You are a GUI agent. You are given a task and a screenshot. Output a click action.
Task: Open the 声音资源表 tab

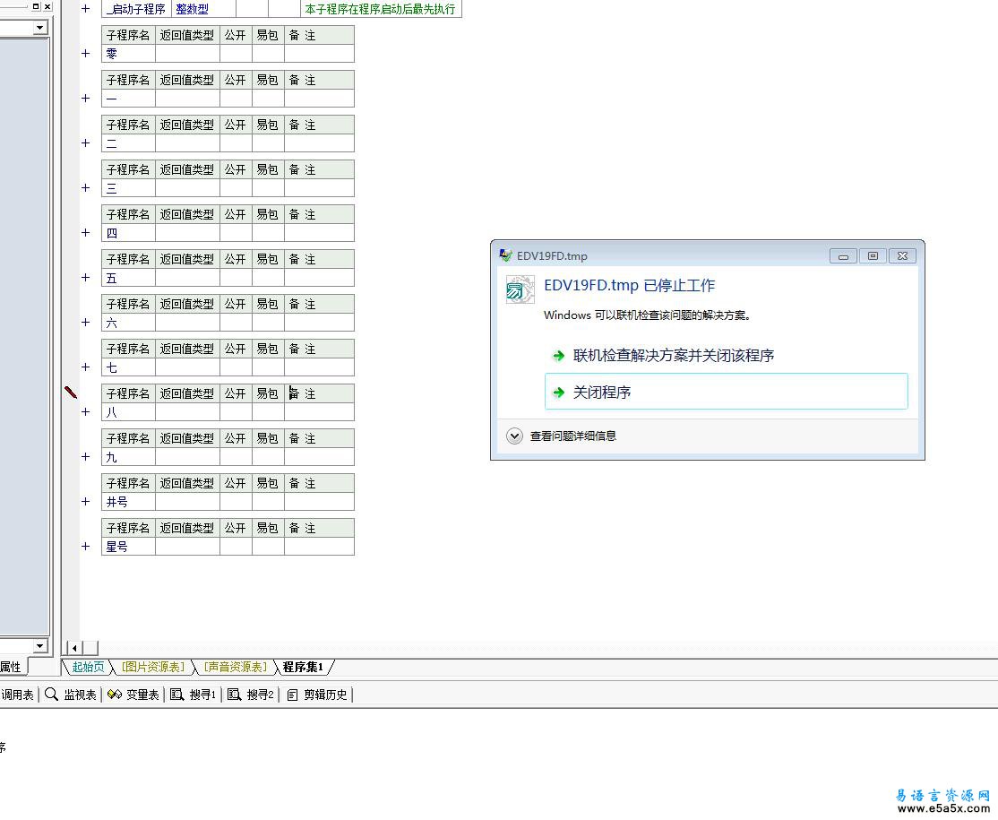click(x=235, y=667)
